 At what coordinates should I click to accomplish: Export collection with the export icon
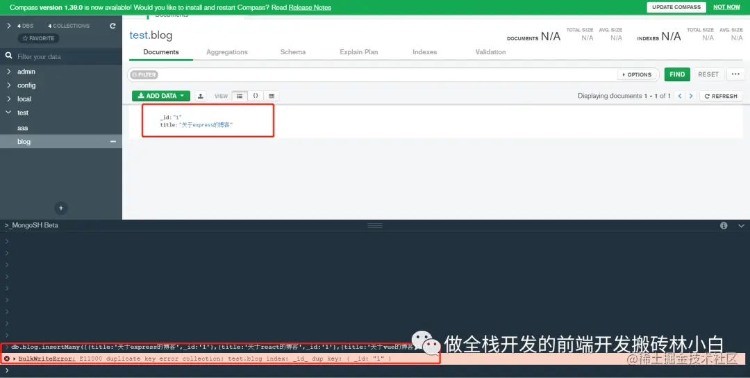pyautogui.click(x=201, y=96)
